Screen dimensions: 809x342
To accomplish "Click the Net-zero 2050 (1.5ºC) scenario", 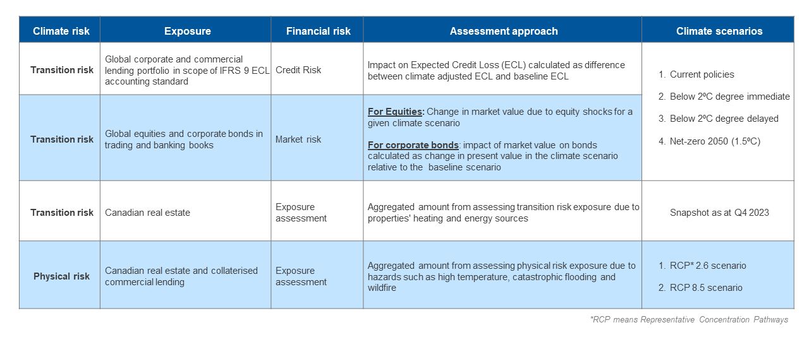I will point(714,141).
